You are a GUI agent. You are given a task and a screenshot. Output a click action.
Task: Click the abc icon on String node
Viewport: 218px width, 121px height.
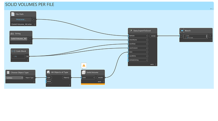(12, 34)
